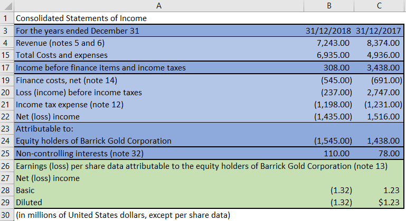The width and height of the screenshot is (406, 221).
Task: Click the select-all corner of the sheet
Action: pyautogui.click(x=6, y=6)
